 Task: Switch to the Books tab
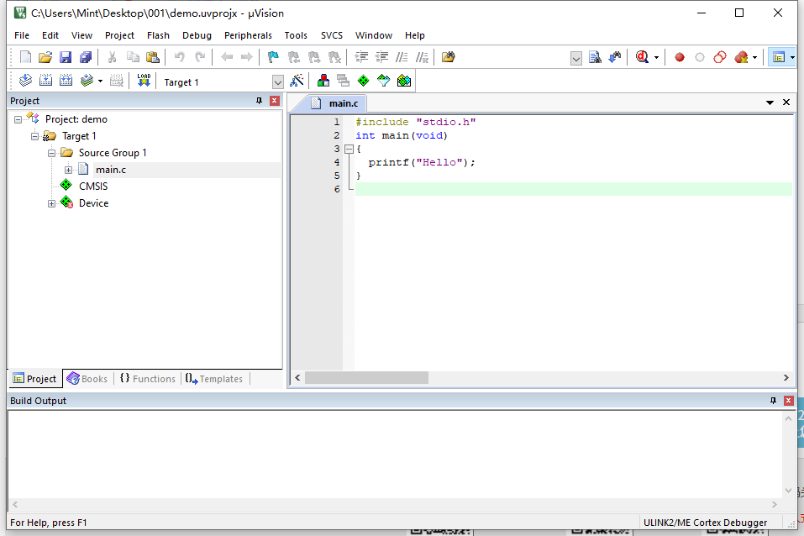tap(87, 379)
